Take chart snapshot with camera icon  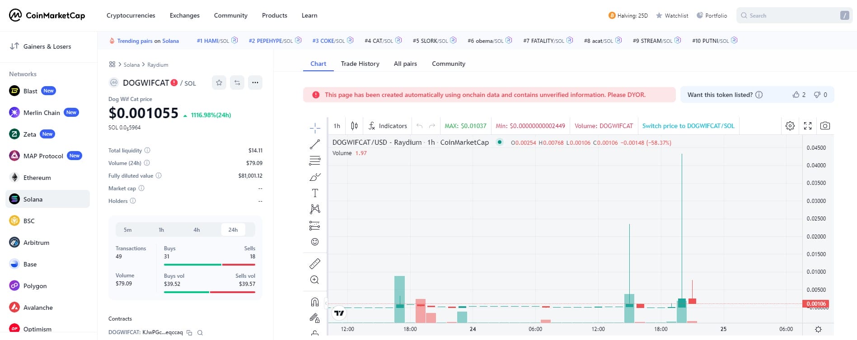[825, 126]
